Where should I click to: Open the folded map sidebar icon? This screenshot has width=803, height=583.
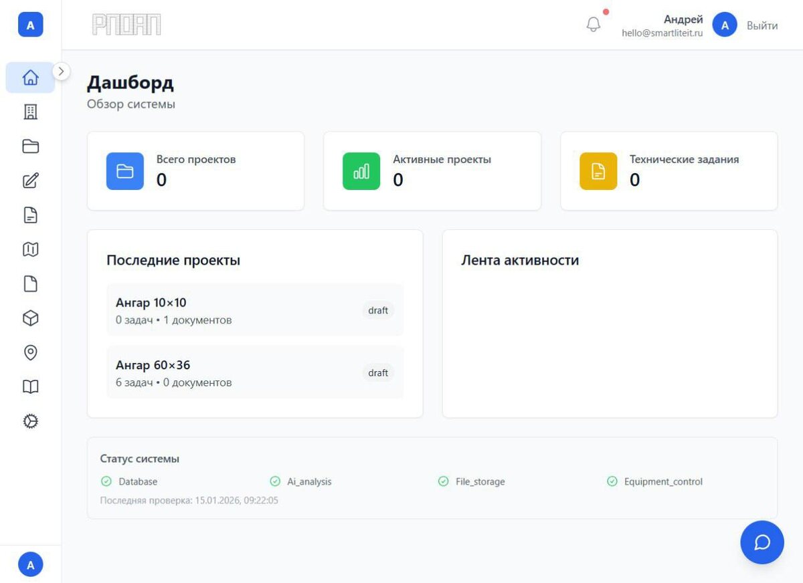(30, 249)
